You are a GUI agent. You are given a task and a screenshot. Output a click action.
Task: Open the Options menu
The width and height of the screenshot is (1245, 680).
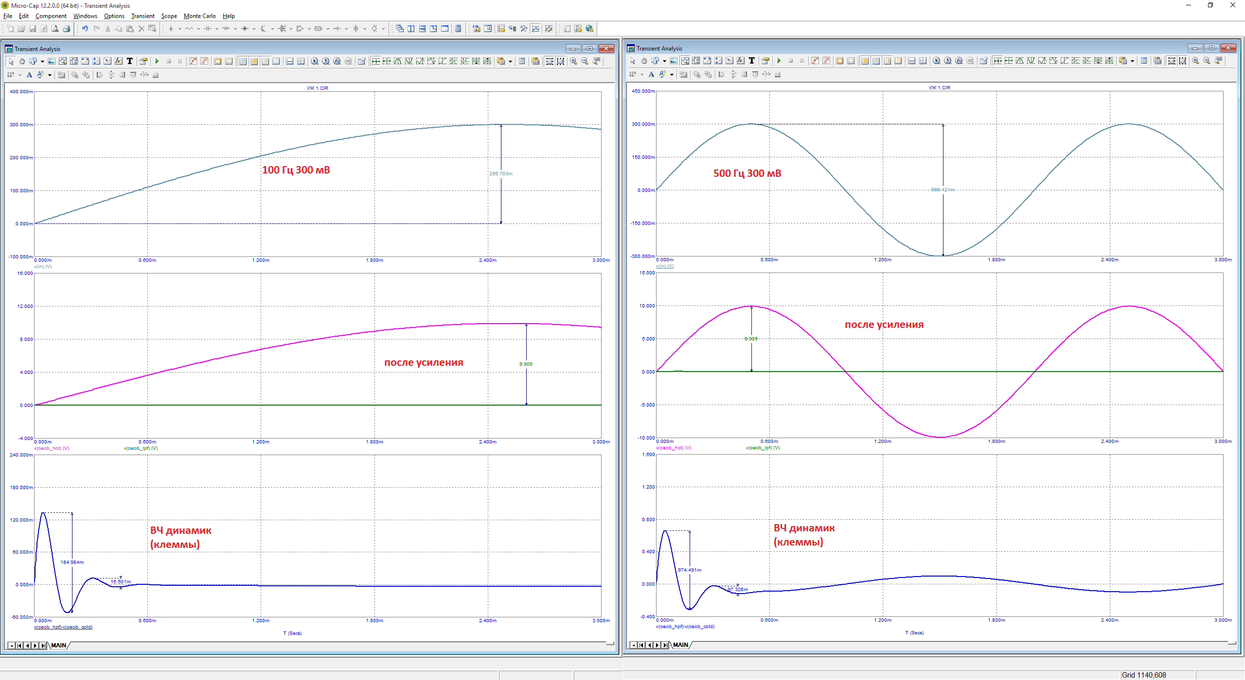(114, 16)
